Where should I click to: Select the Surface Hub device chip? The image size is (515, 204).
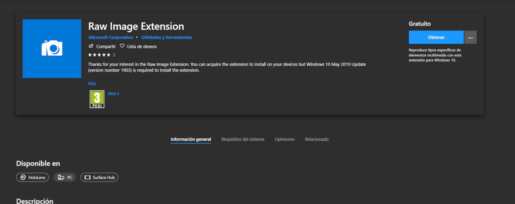(99, 177)
